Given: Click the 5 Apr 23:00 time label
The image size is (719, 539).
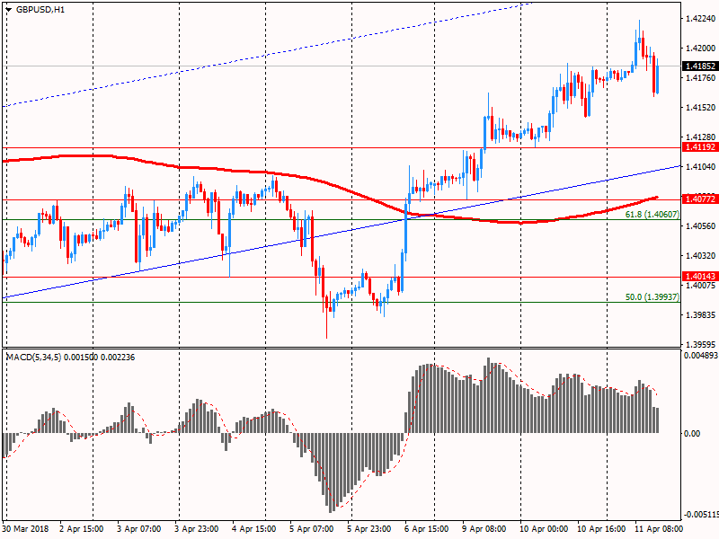Looking at the screenshot, I should click(368, 529).
